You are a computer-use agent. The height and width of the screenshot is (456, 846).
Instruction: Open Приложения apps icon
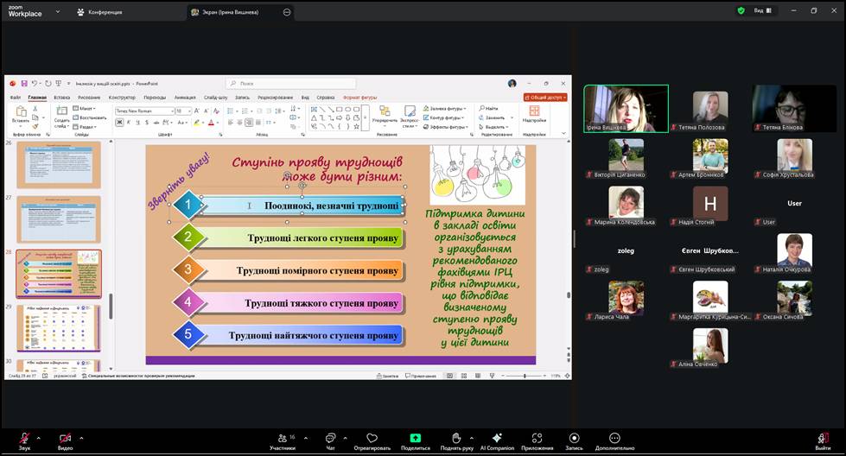pos(537,438)
